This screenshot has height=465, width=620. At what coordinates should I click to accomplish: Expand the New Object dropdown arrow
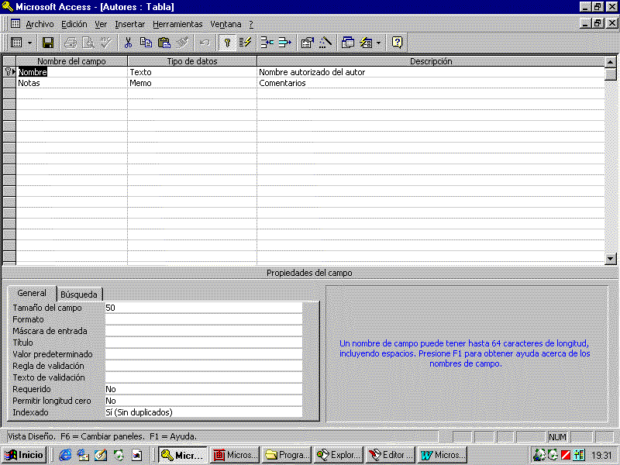tap(378, 43)
